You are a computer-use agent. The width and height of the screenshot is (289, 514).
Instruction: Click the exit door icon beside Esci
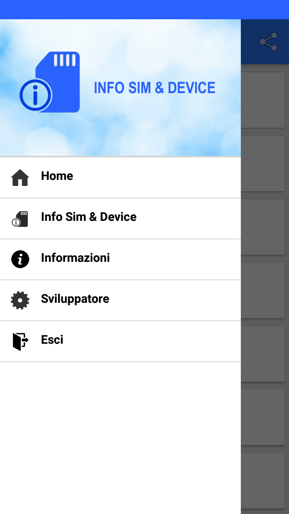point(20,341)
